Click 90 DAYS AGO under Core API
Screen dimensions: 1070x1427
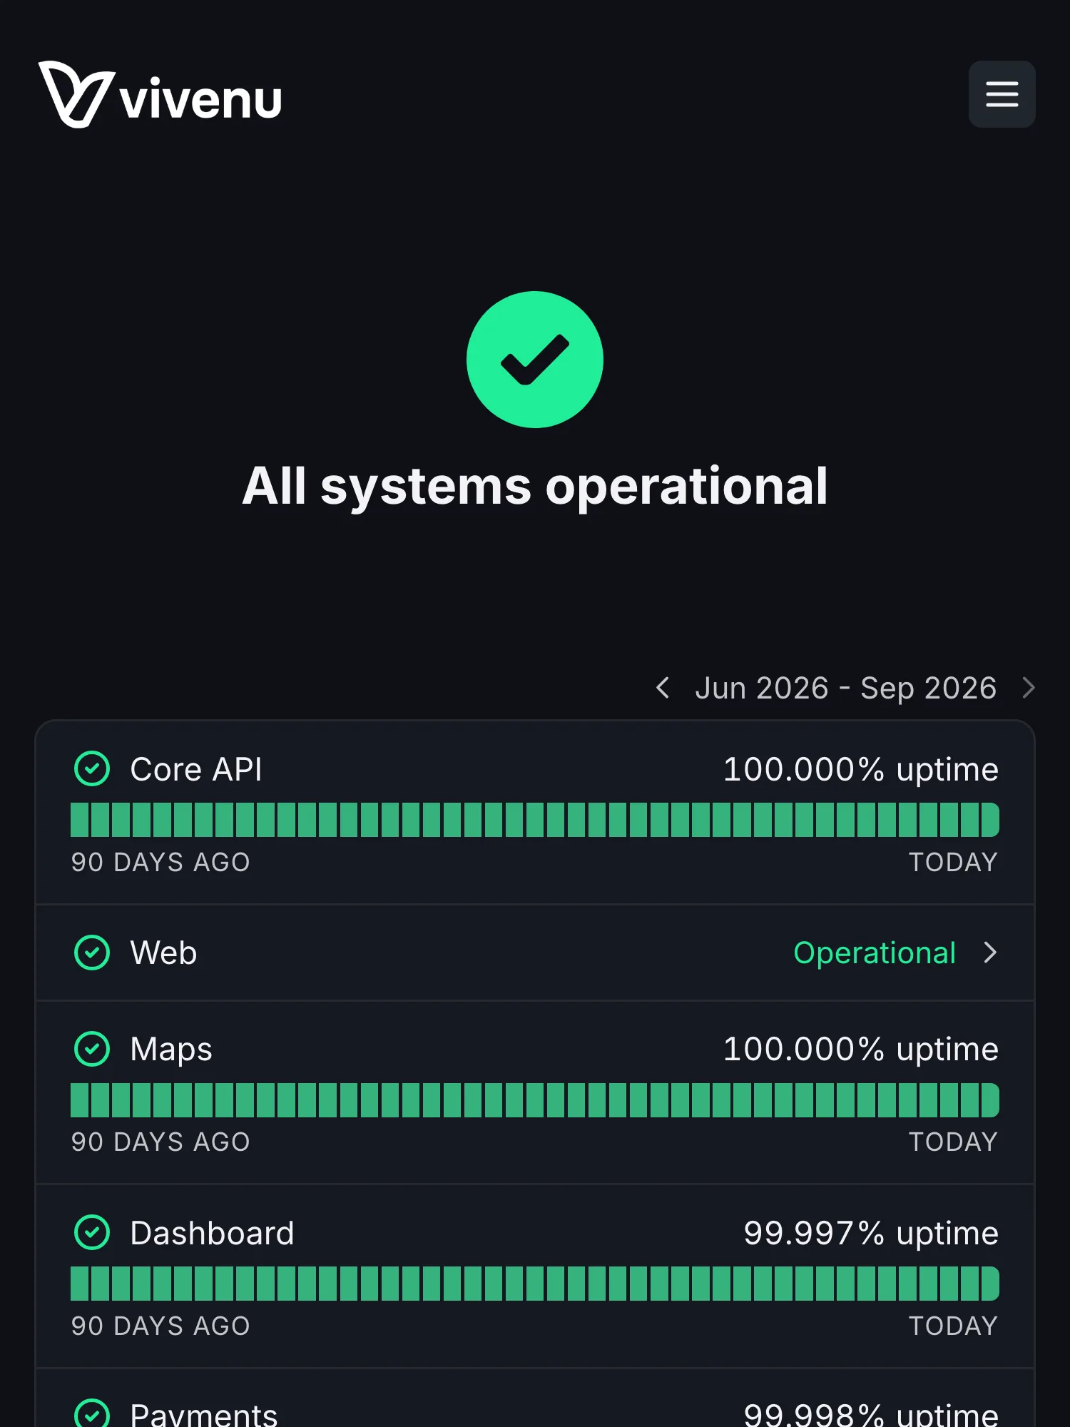pos(160,862)
